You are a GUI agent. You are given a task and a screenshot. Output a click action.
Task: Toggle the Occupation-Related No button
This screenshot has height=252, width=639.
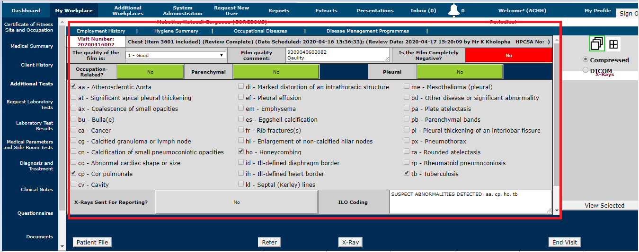coord(150,72)
